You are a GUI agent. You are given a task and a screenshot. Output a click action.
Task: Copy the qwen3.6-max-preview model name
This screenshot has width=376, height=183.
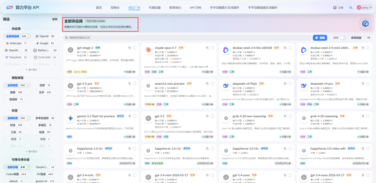click(207, 83)
